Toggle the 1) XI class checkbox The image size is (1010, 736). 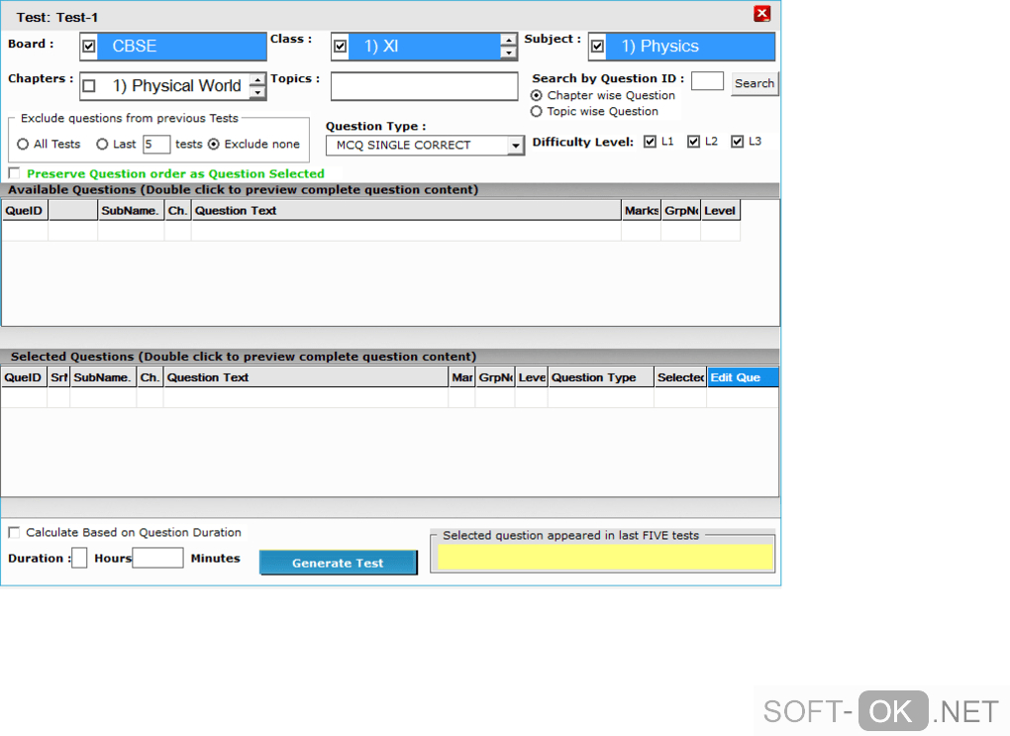tap(340, 47)
